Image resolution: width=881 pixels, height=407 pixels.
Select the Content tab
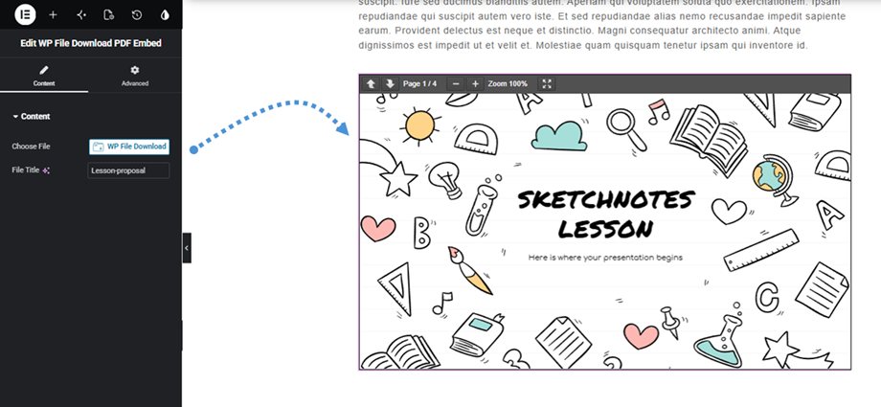coord(44,76)
